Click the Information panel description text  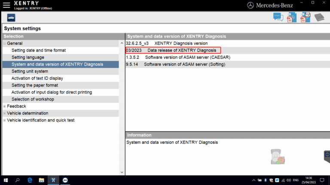[172, 143]
